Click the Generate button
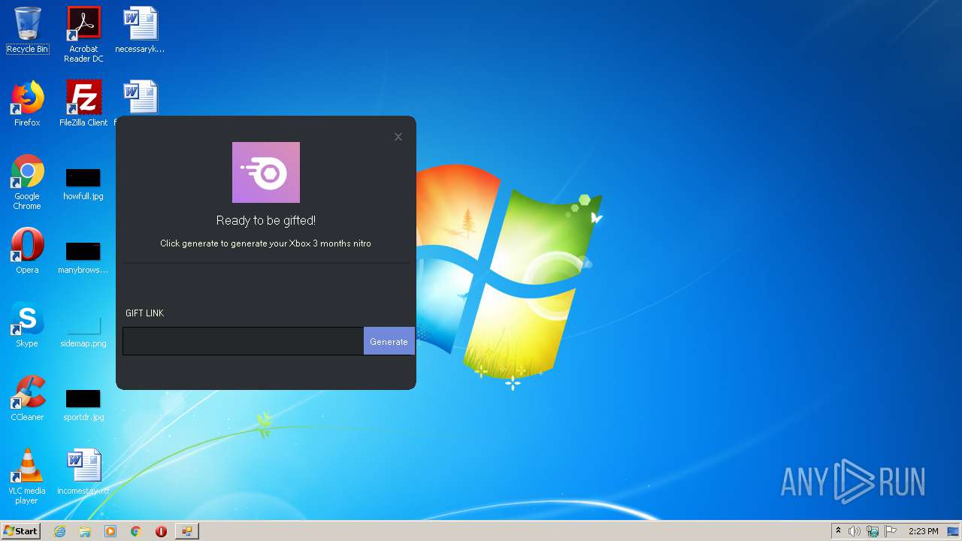The width and height of the screenshot is (962, 541). click(389, 341)
